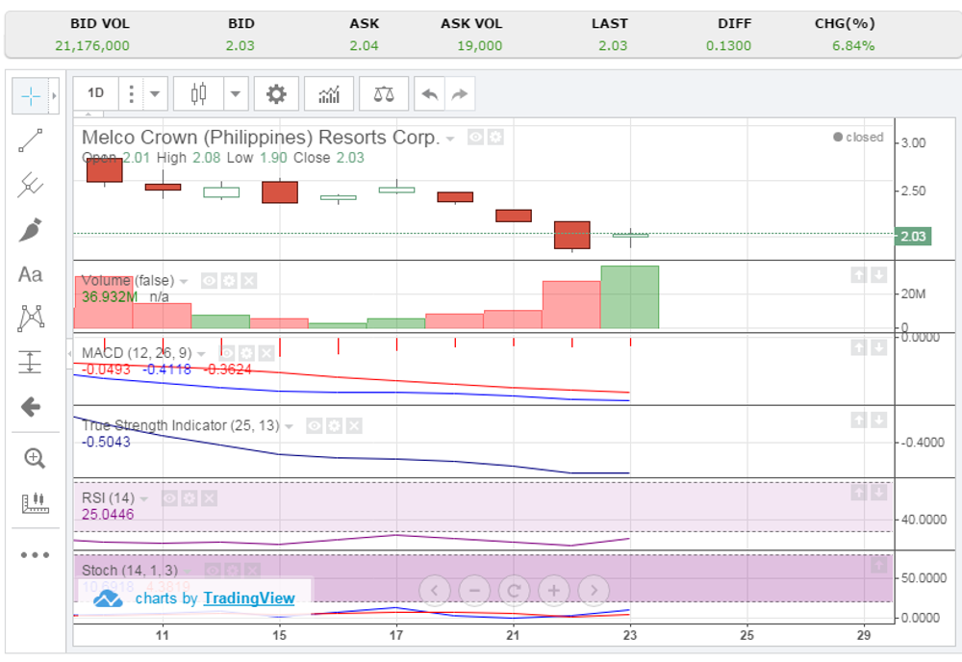The width and height of the screenshot is (962, 662).
Task: Toggle visibility of Volume indicator
Action: [x=209, y=281]
